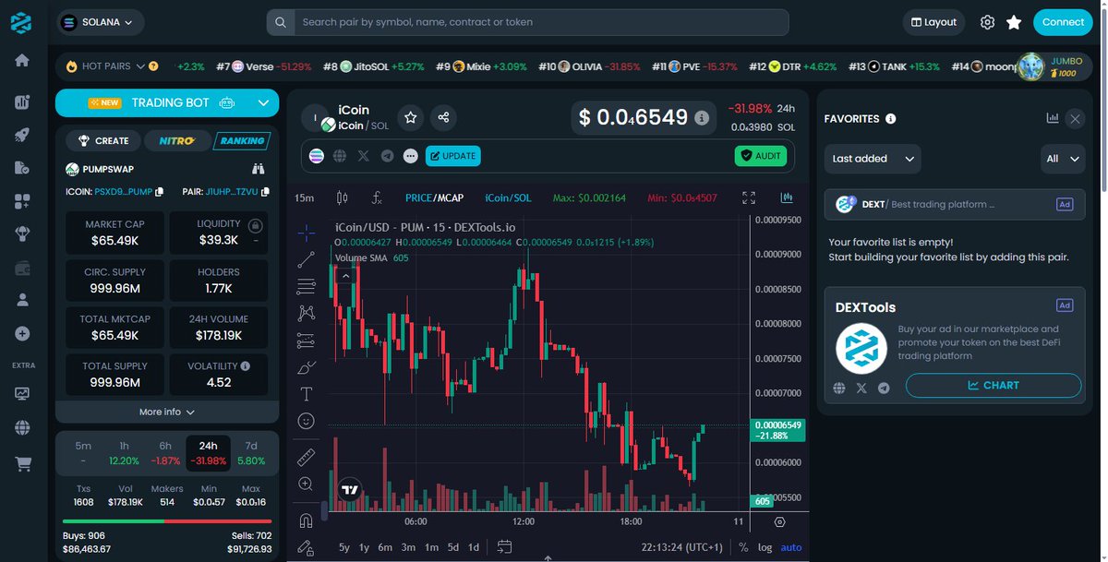Open the All filter dropdown in Favorites
Screen dimensions: 1108x562
(x=1062, y=159)
